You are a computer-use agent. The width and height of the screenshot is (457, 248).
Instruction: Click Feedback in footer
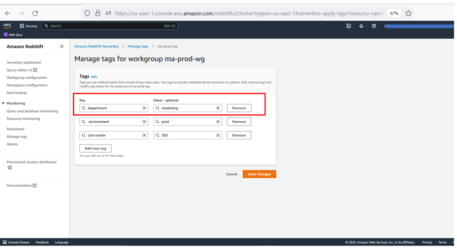(42, 242)
